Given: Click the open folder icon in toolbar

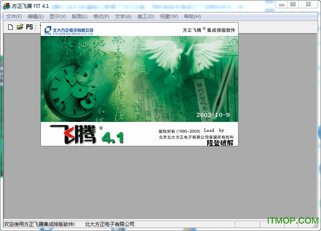Looking at the screenshot, I should point(20,27).
